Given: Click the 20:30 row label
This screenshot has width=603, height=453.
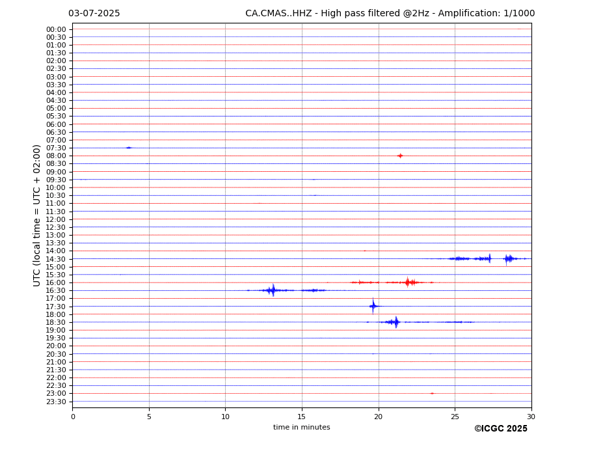Looking at the screenshot, I should point(56,354).
